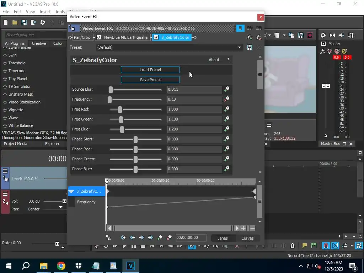
Task: Toggle the Master bus fader lock icon
Action: 326,136
